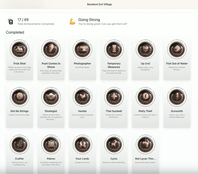The height and width of the screenshot is (174, 198).
Task: Click the Patron emblem badge icon
Action: (x=51, y=144)
